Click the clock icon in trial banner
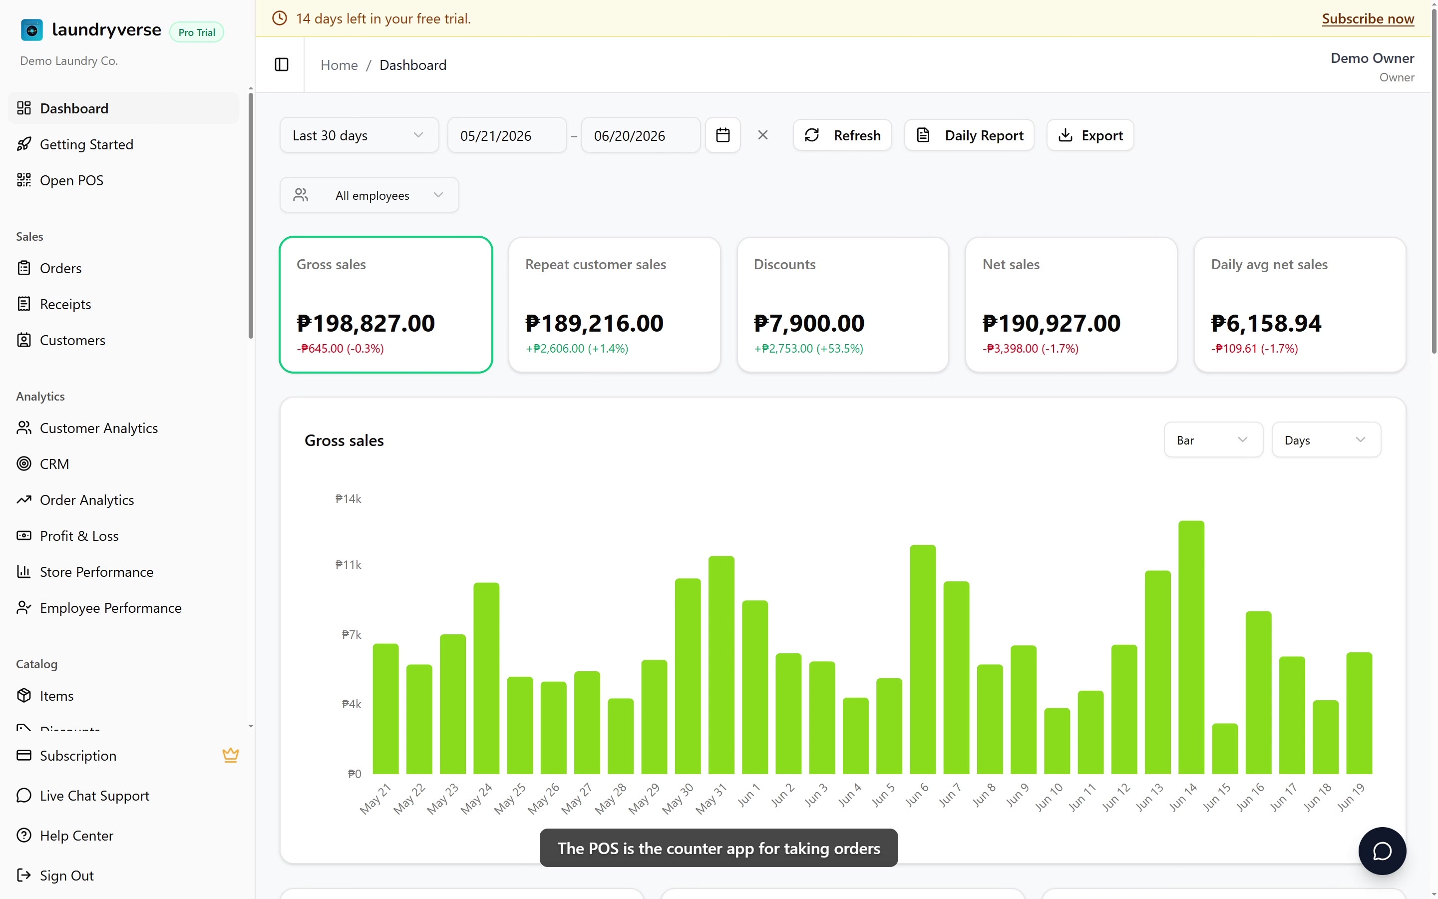Viewport: 1438px width, 899px height. (x=279, y=18)
